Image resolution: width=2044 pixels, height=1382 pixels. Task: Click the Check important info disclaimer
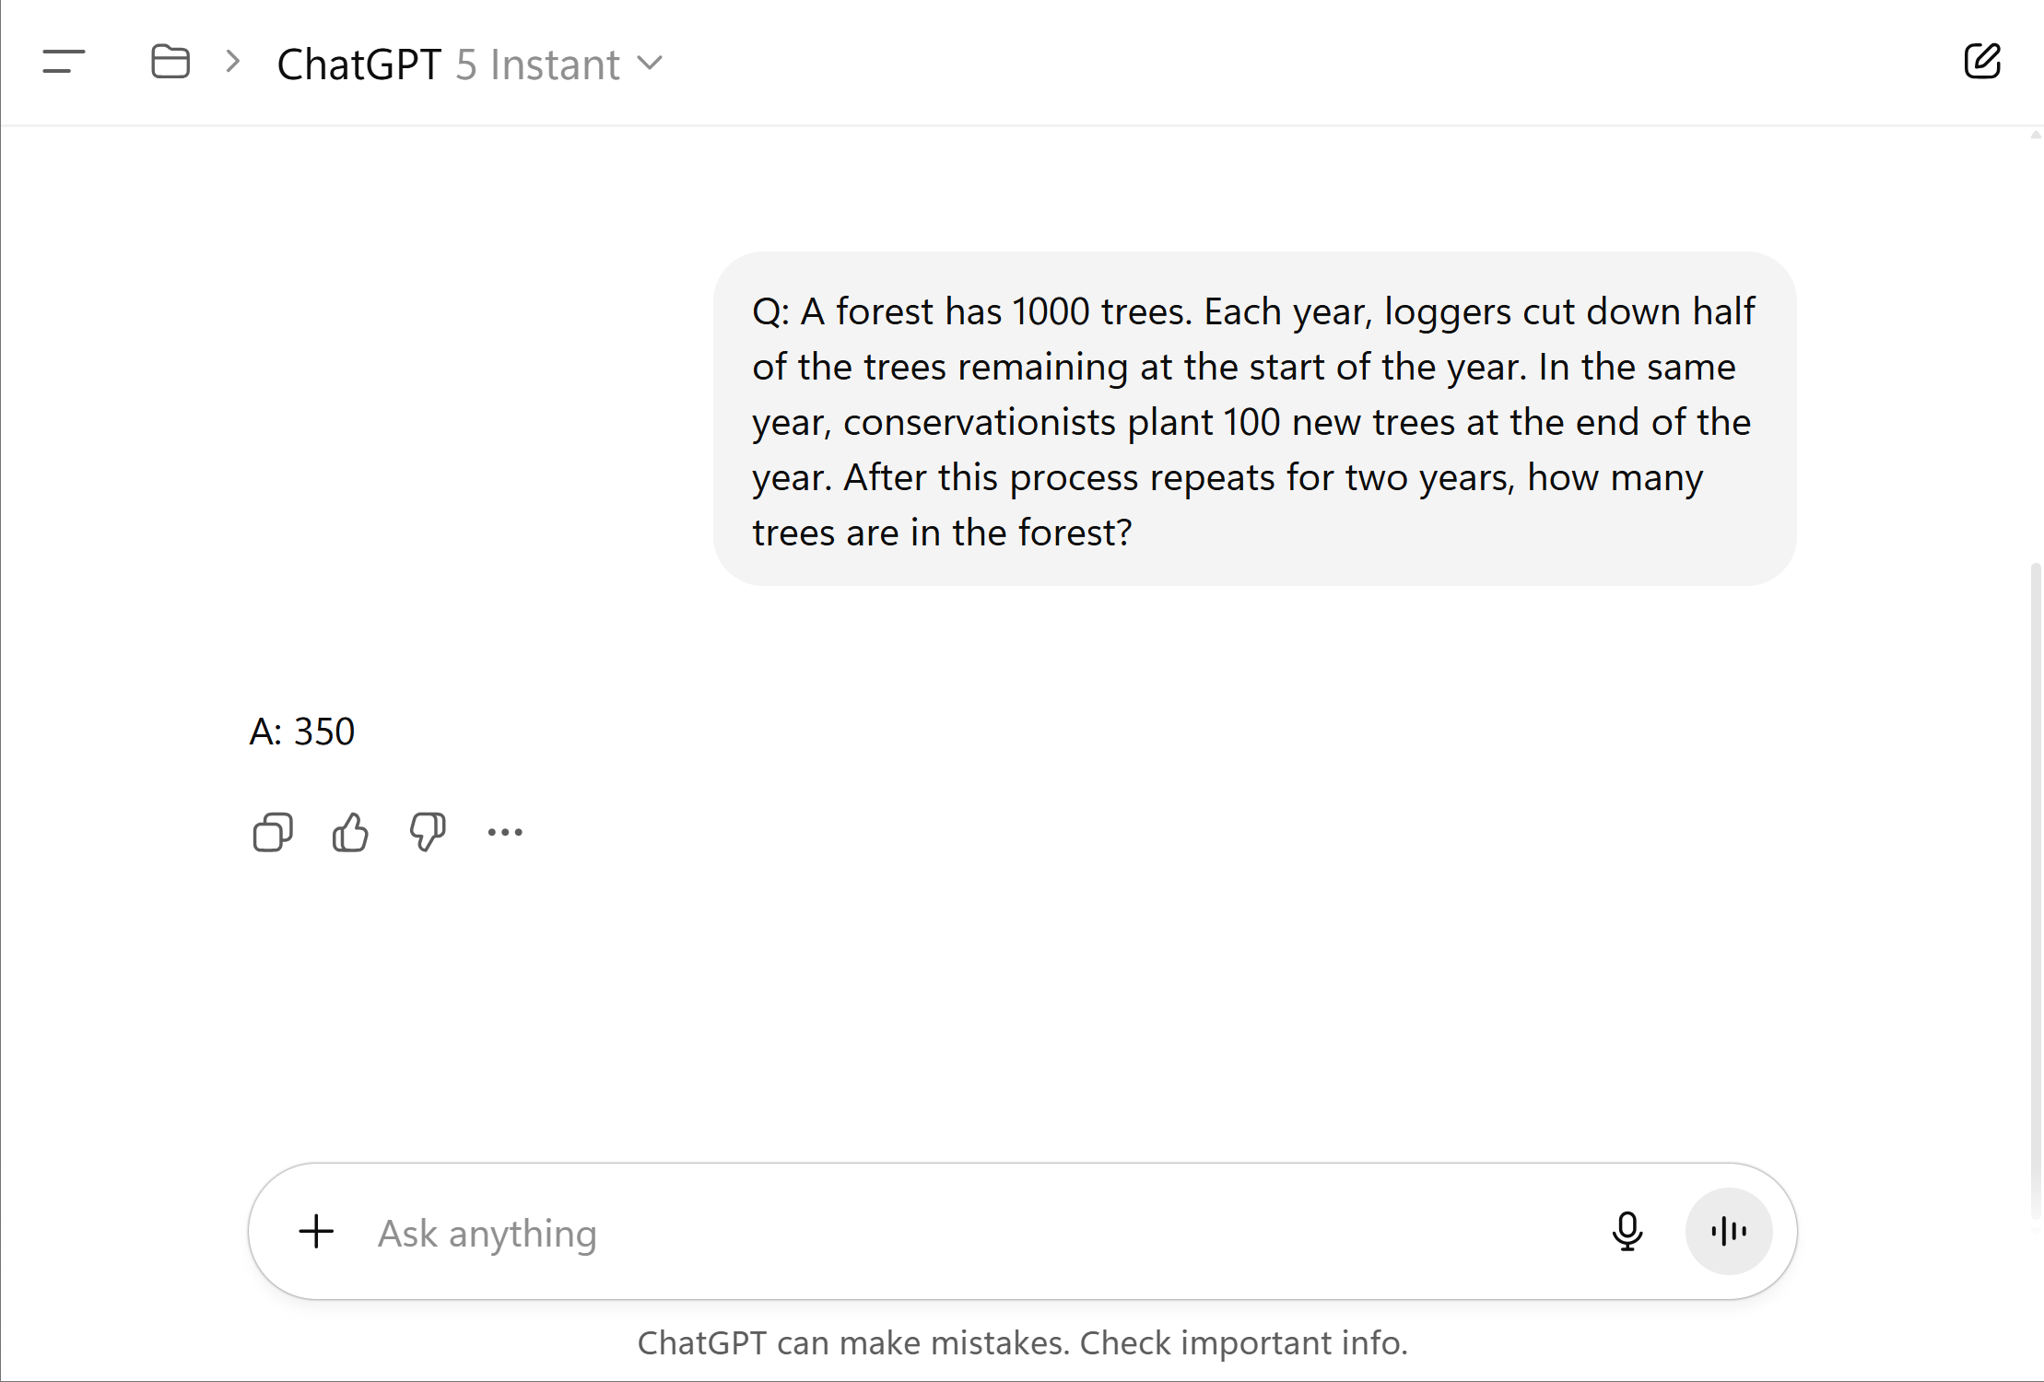click(1021, 1343)
